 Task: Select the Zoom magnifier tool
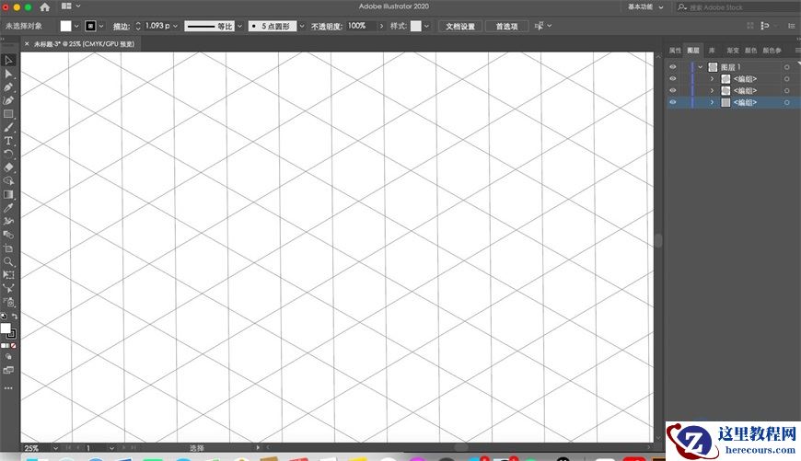point(8,261)
